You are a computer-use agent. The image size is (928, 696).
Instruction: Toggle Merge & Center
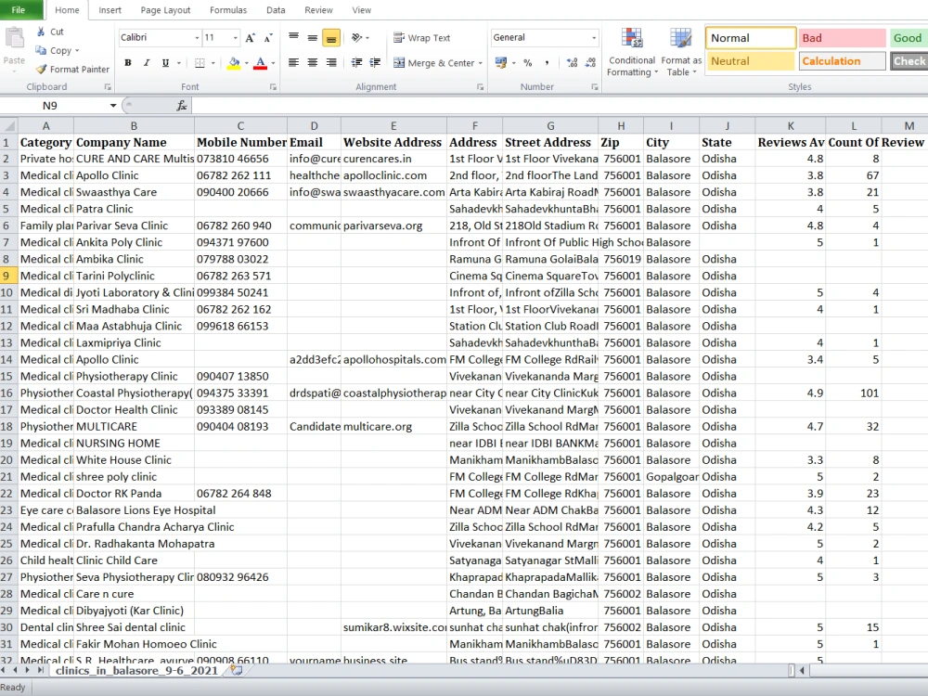[433, 62]
